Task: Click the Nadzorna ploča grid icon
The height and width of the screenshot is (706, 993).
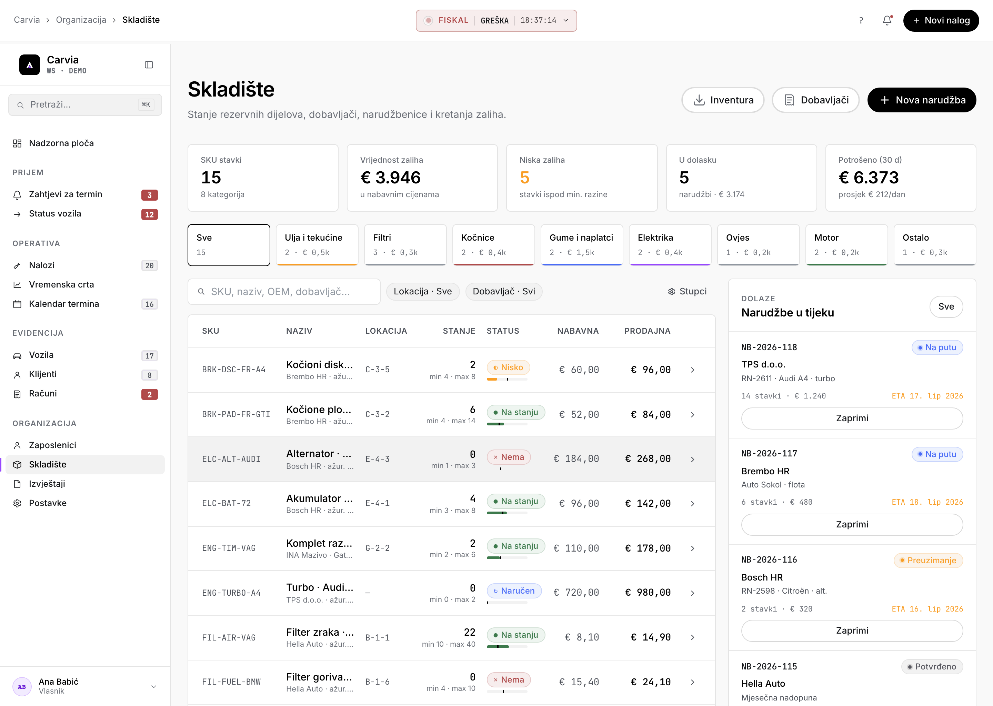Action: click(x=17, y=143)
